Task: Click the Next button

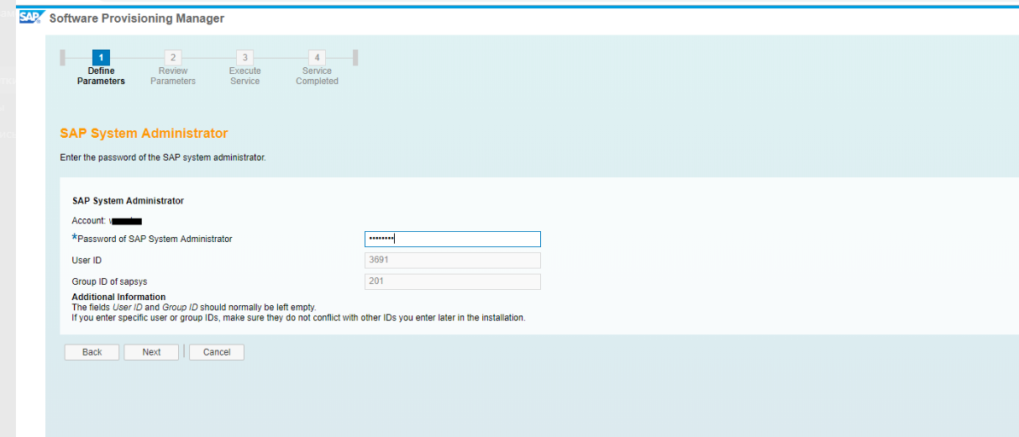Action: click(151, 352)
